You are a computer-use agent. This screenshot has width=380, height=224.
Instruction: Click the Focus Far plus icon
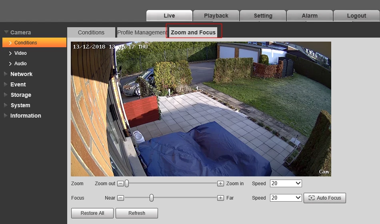(x=220, y=198)
